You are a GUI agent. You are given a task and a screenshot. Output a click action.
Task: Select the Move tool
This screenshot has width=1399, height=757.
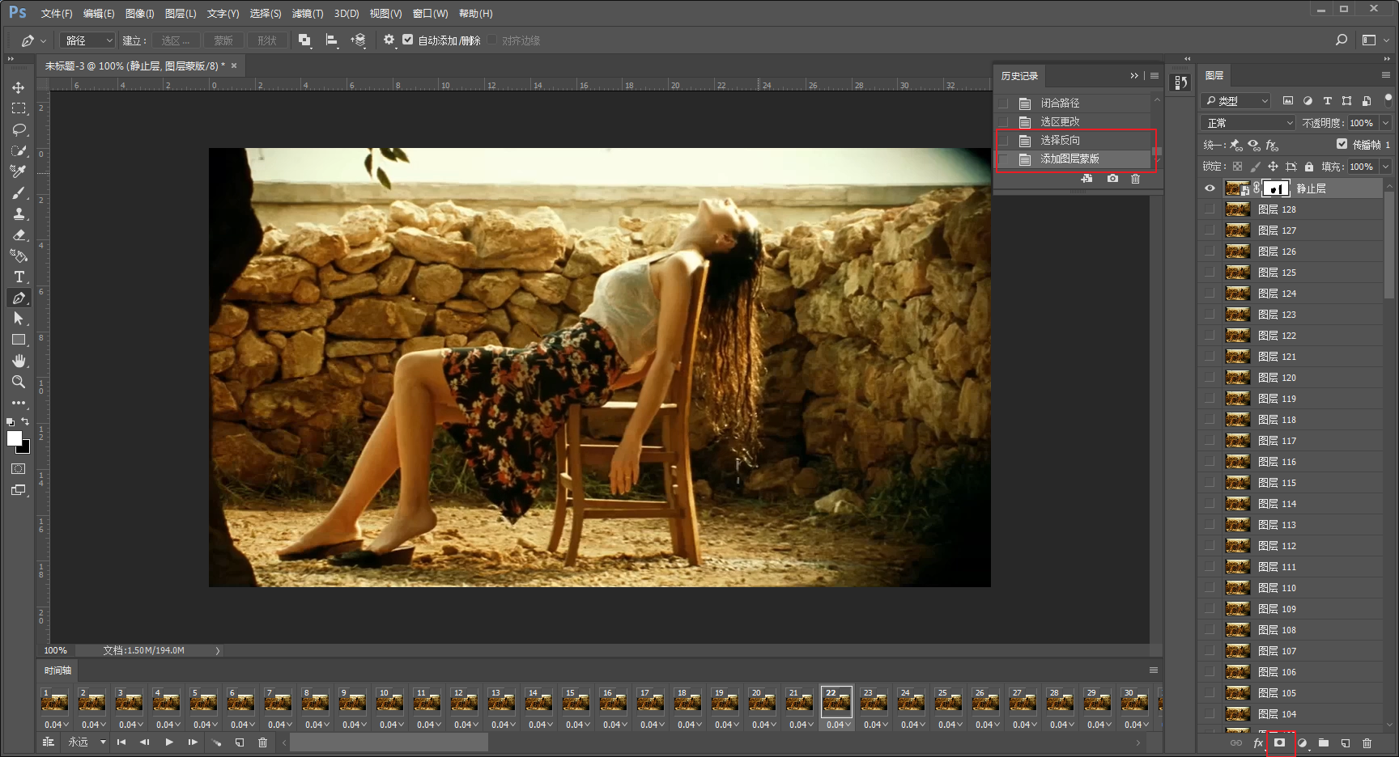click(19, 87)
